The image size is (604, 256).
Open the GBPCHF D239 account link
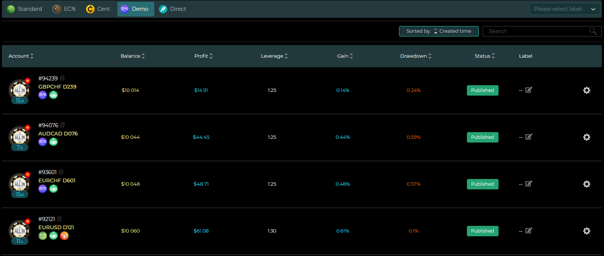(57, 87)
